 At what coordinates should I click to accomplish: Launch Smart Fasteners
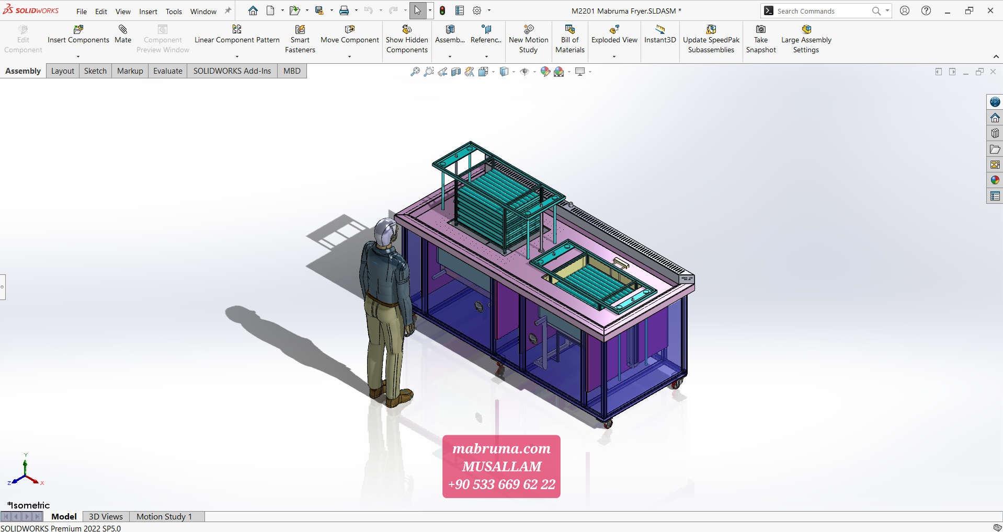[x=300, y=39]
